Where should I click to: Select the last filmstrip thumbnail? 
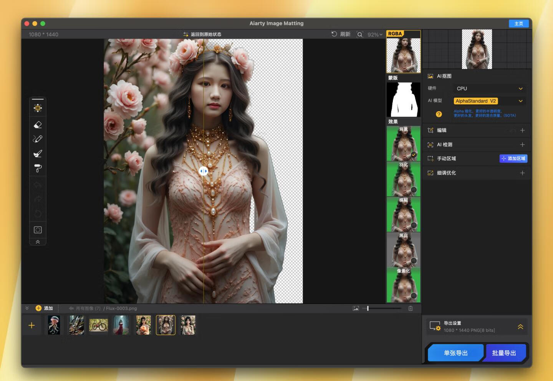(x=188, y=325)
